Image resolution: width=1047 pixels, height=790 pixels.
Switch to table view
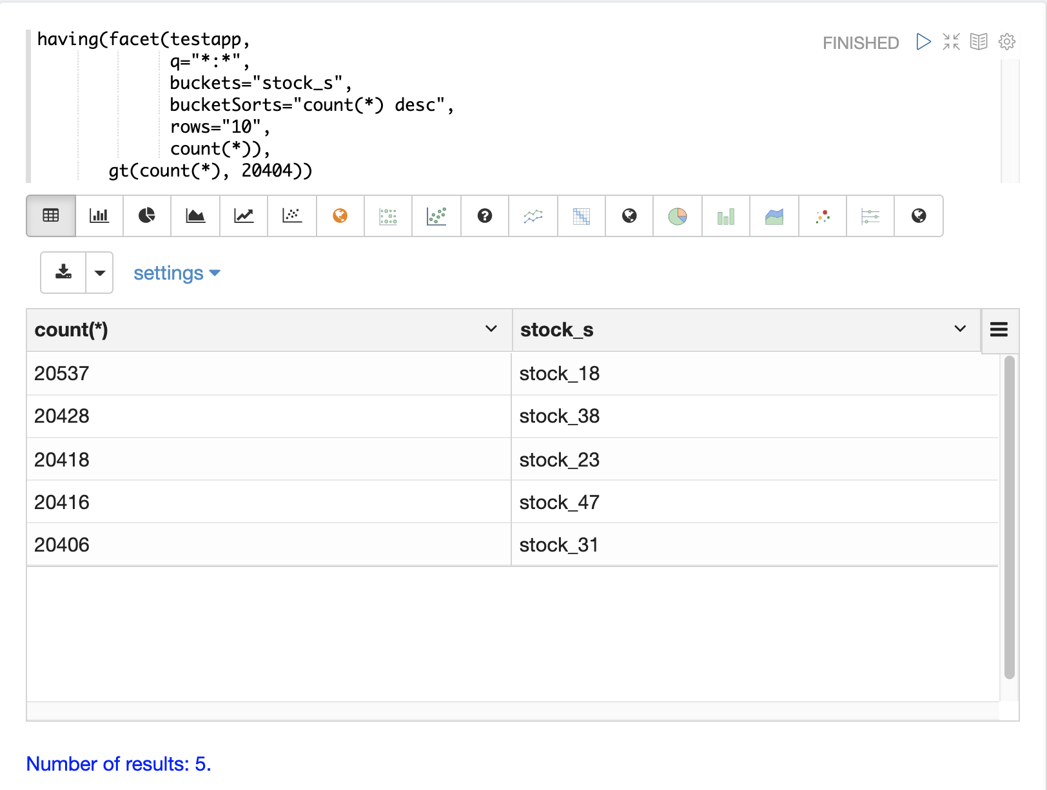[51, 216]
